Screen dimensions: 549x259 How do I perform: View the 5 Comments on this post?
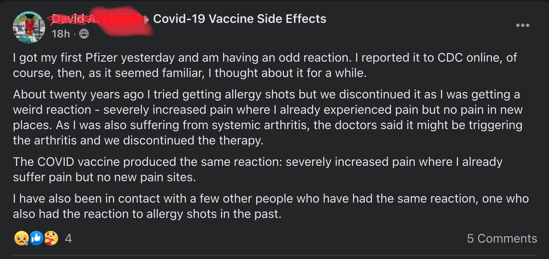click(502, 238)
